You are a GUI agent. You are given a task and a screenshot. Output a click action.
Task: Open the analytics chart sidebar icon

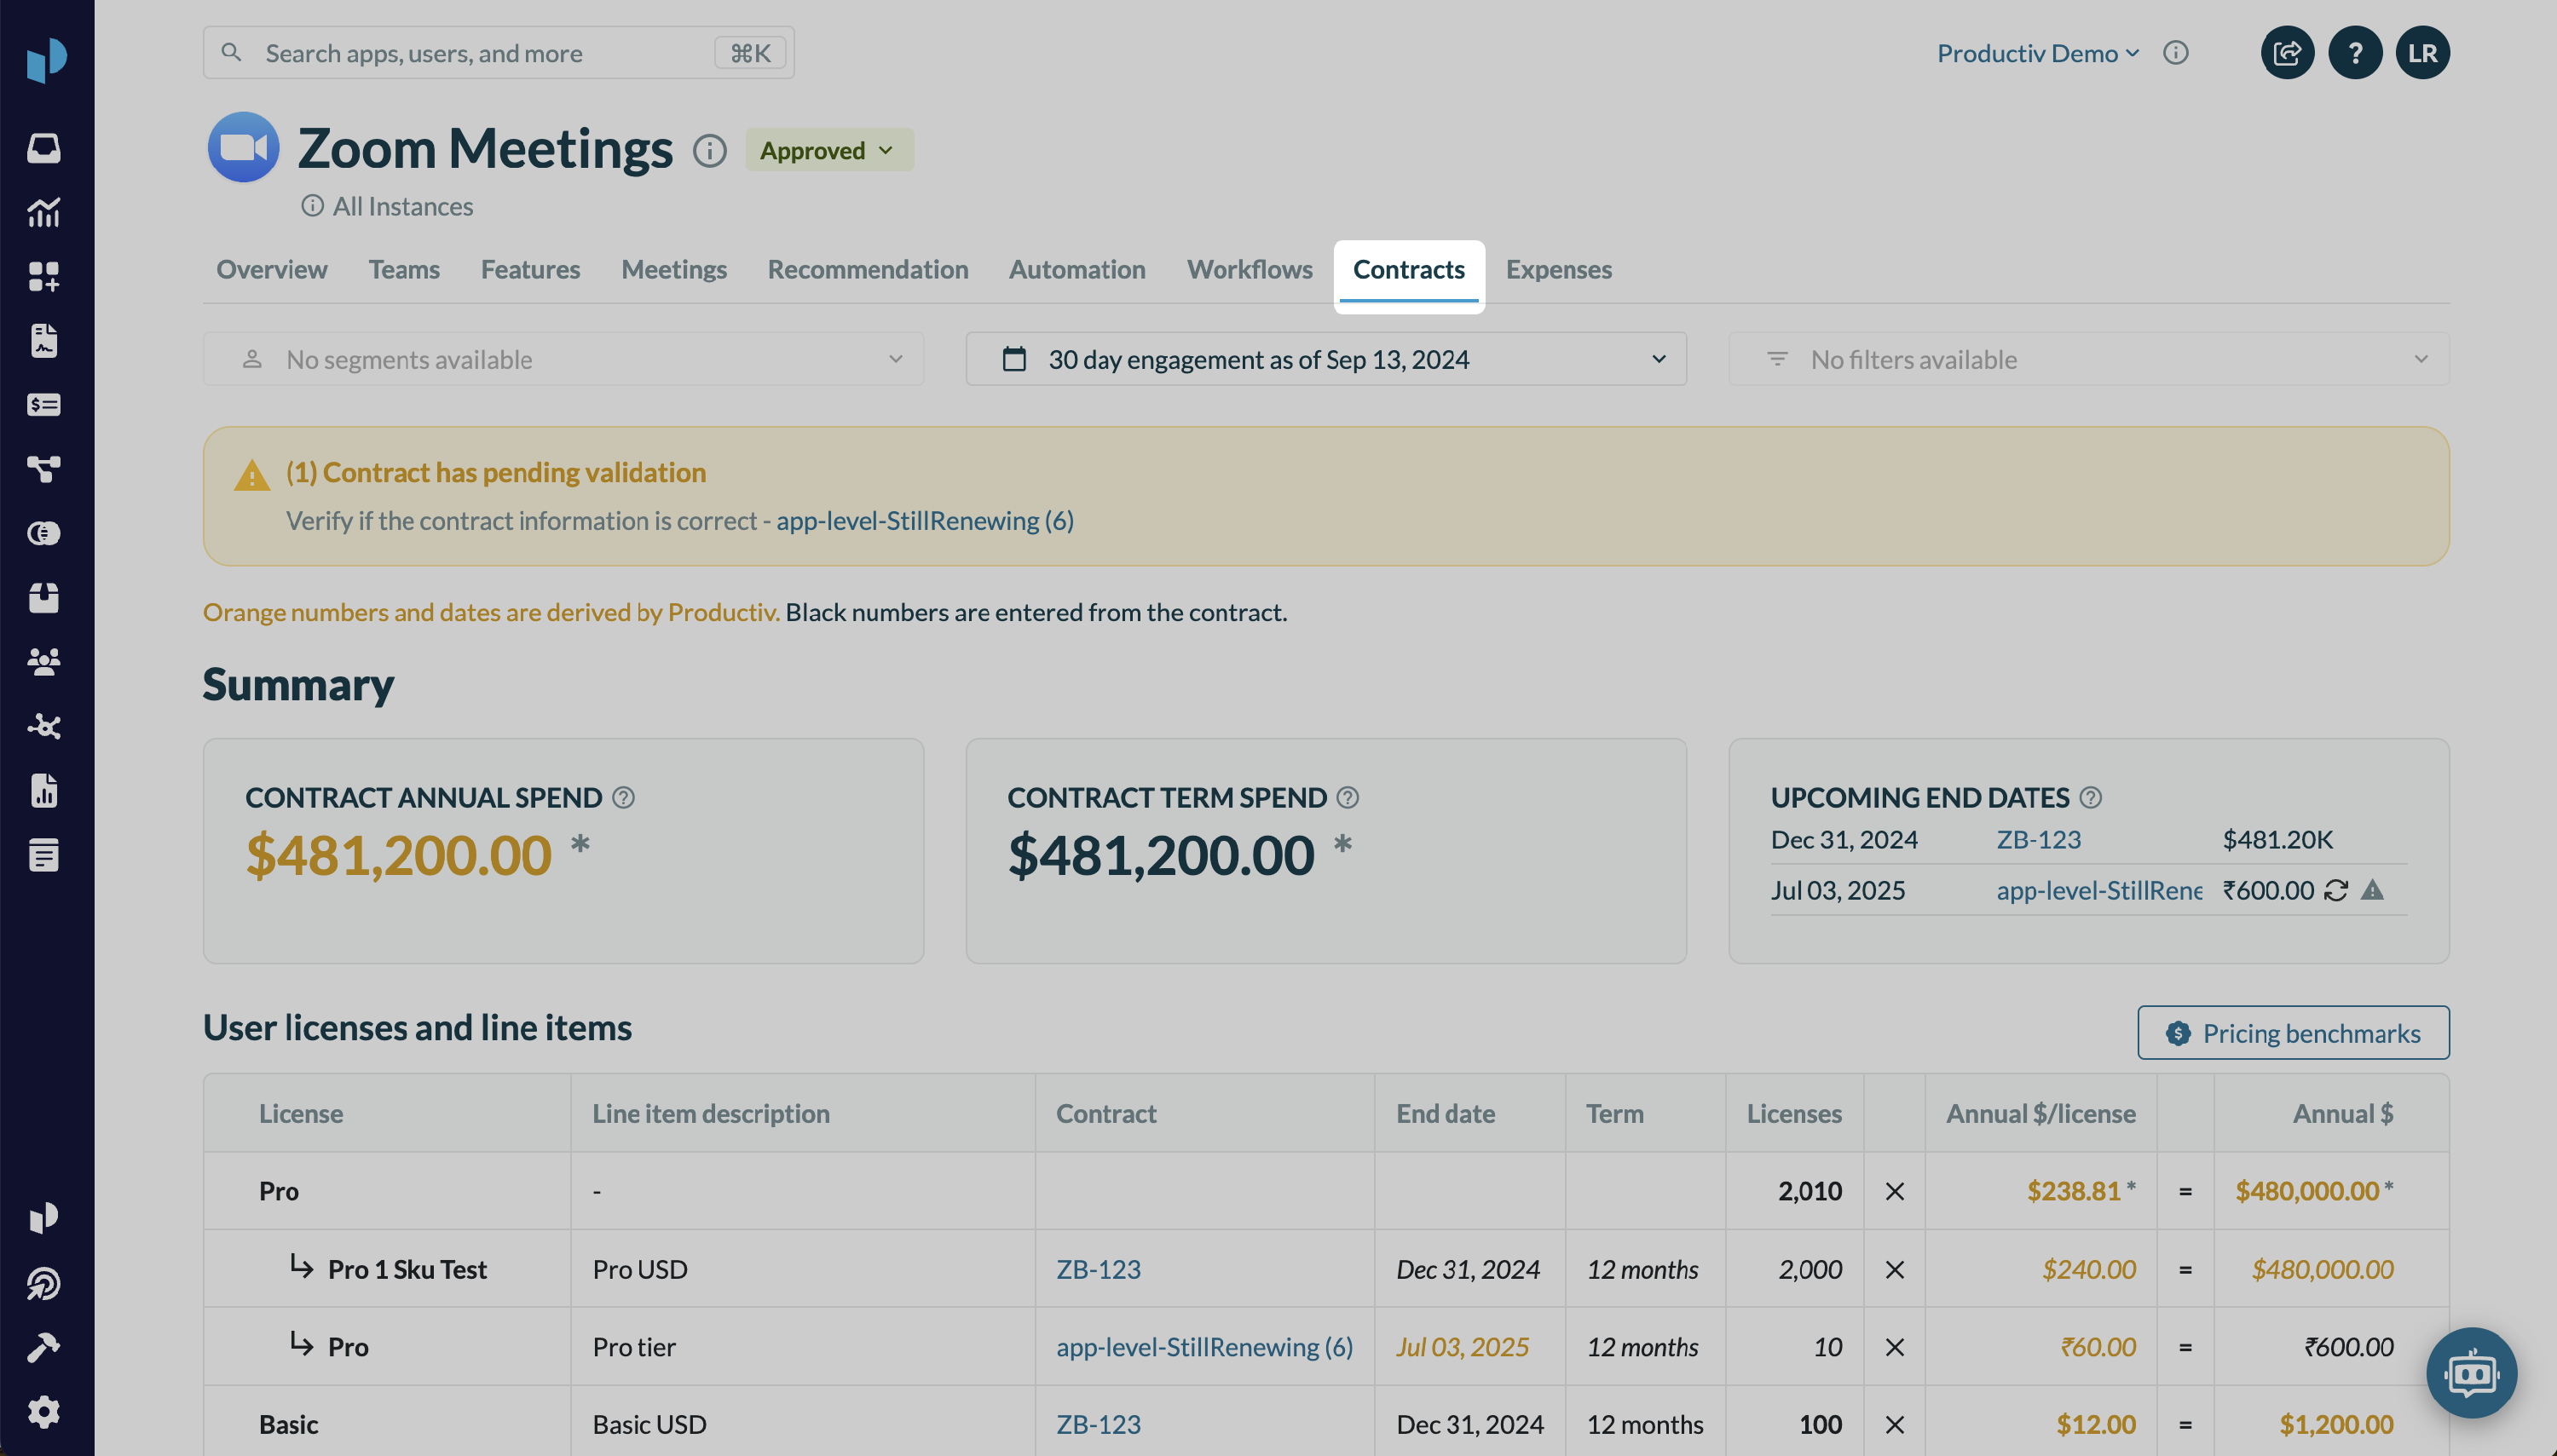coord(44,212)
